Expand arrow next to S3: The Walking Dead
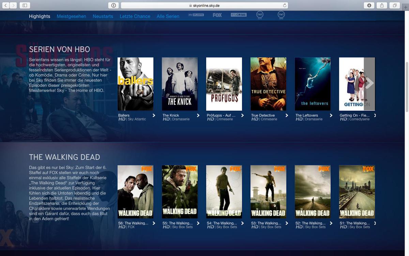 287,223
